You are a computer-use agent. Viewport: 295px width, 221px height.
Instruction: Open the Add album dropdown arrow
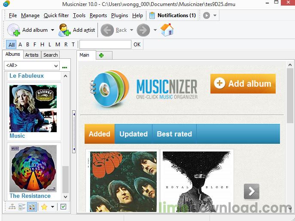[53, 30]
